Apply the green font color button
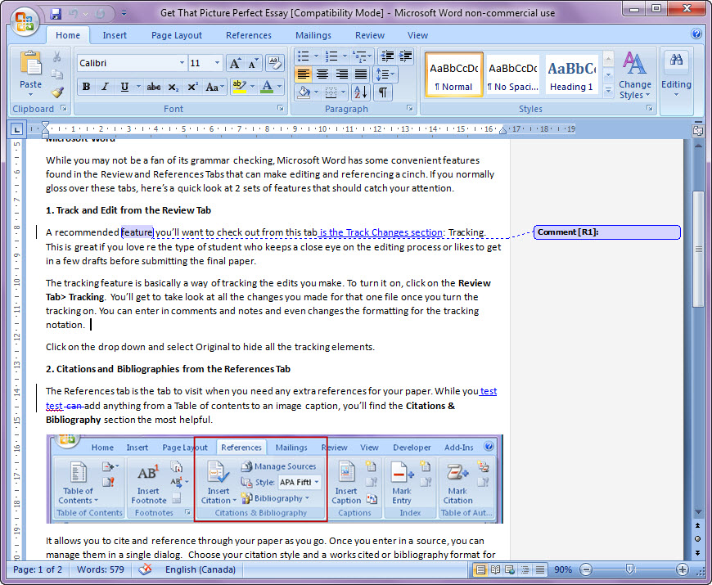This screenshot has height=585, width=712. tap(268, 87)
